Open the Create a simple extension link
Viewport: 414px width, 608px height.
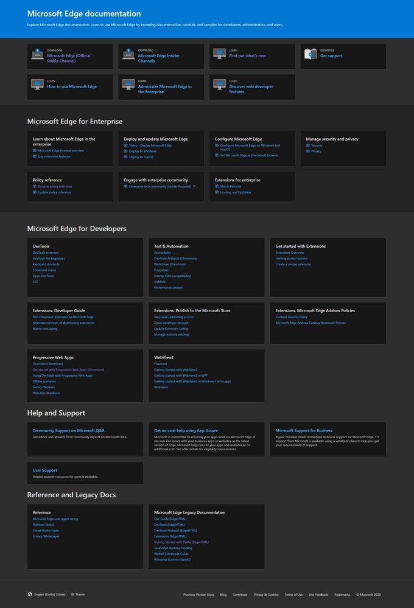pos(293,265)
